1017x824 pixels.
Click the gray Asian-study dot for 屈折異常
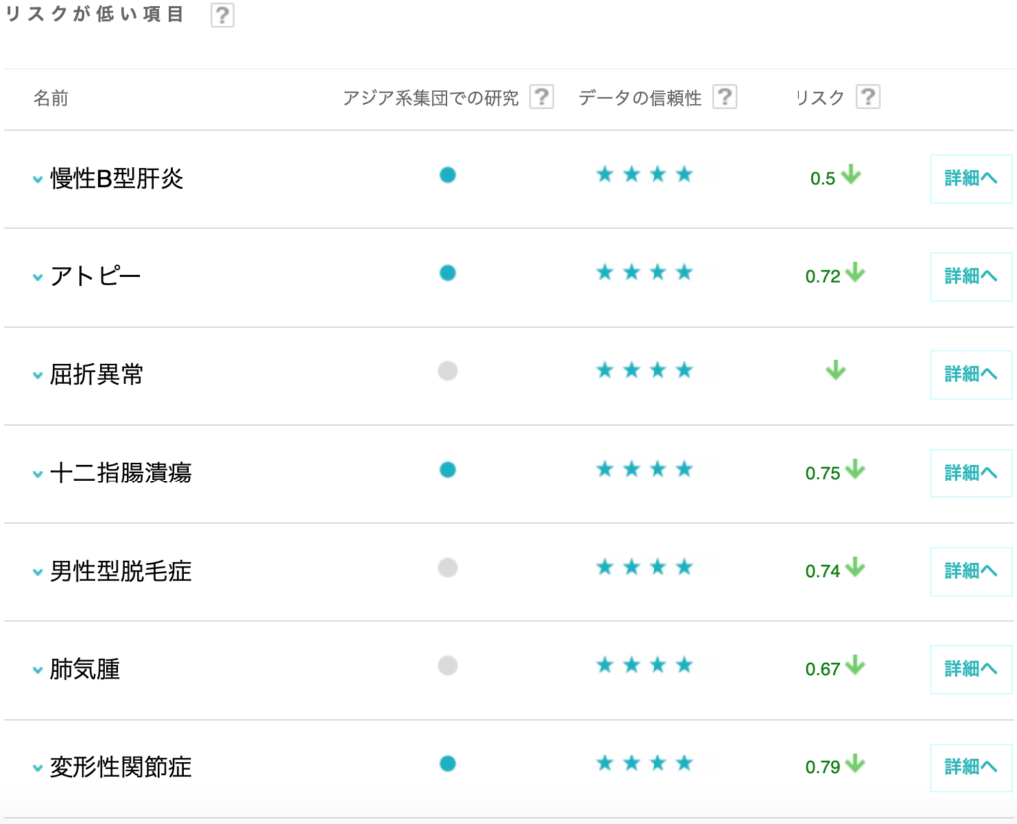tap(448, 371)
